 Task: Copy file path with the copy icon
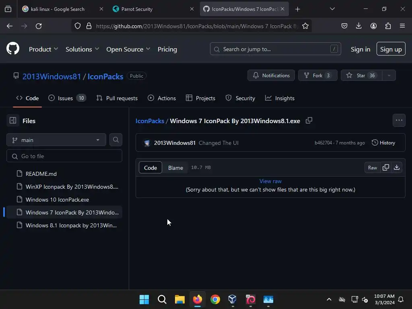309,121
